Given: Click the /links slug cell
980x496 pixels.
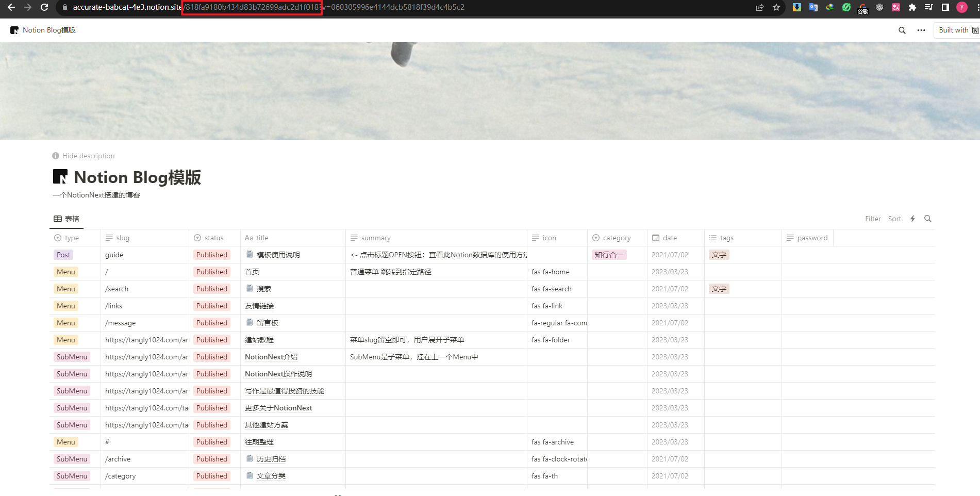Looking at the screenshot, I should point(145,306).
